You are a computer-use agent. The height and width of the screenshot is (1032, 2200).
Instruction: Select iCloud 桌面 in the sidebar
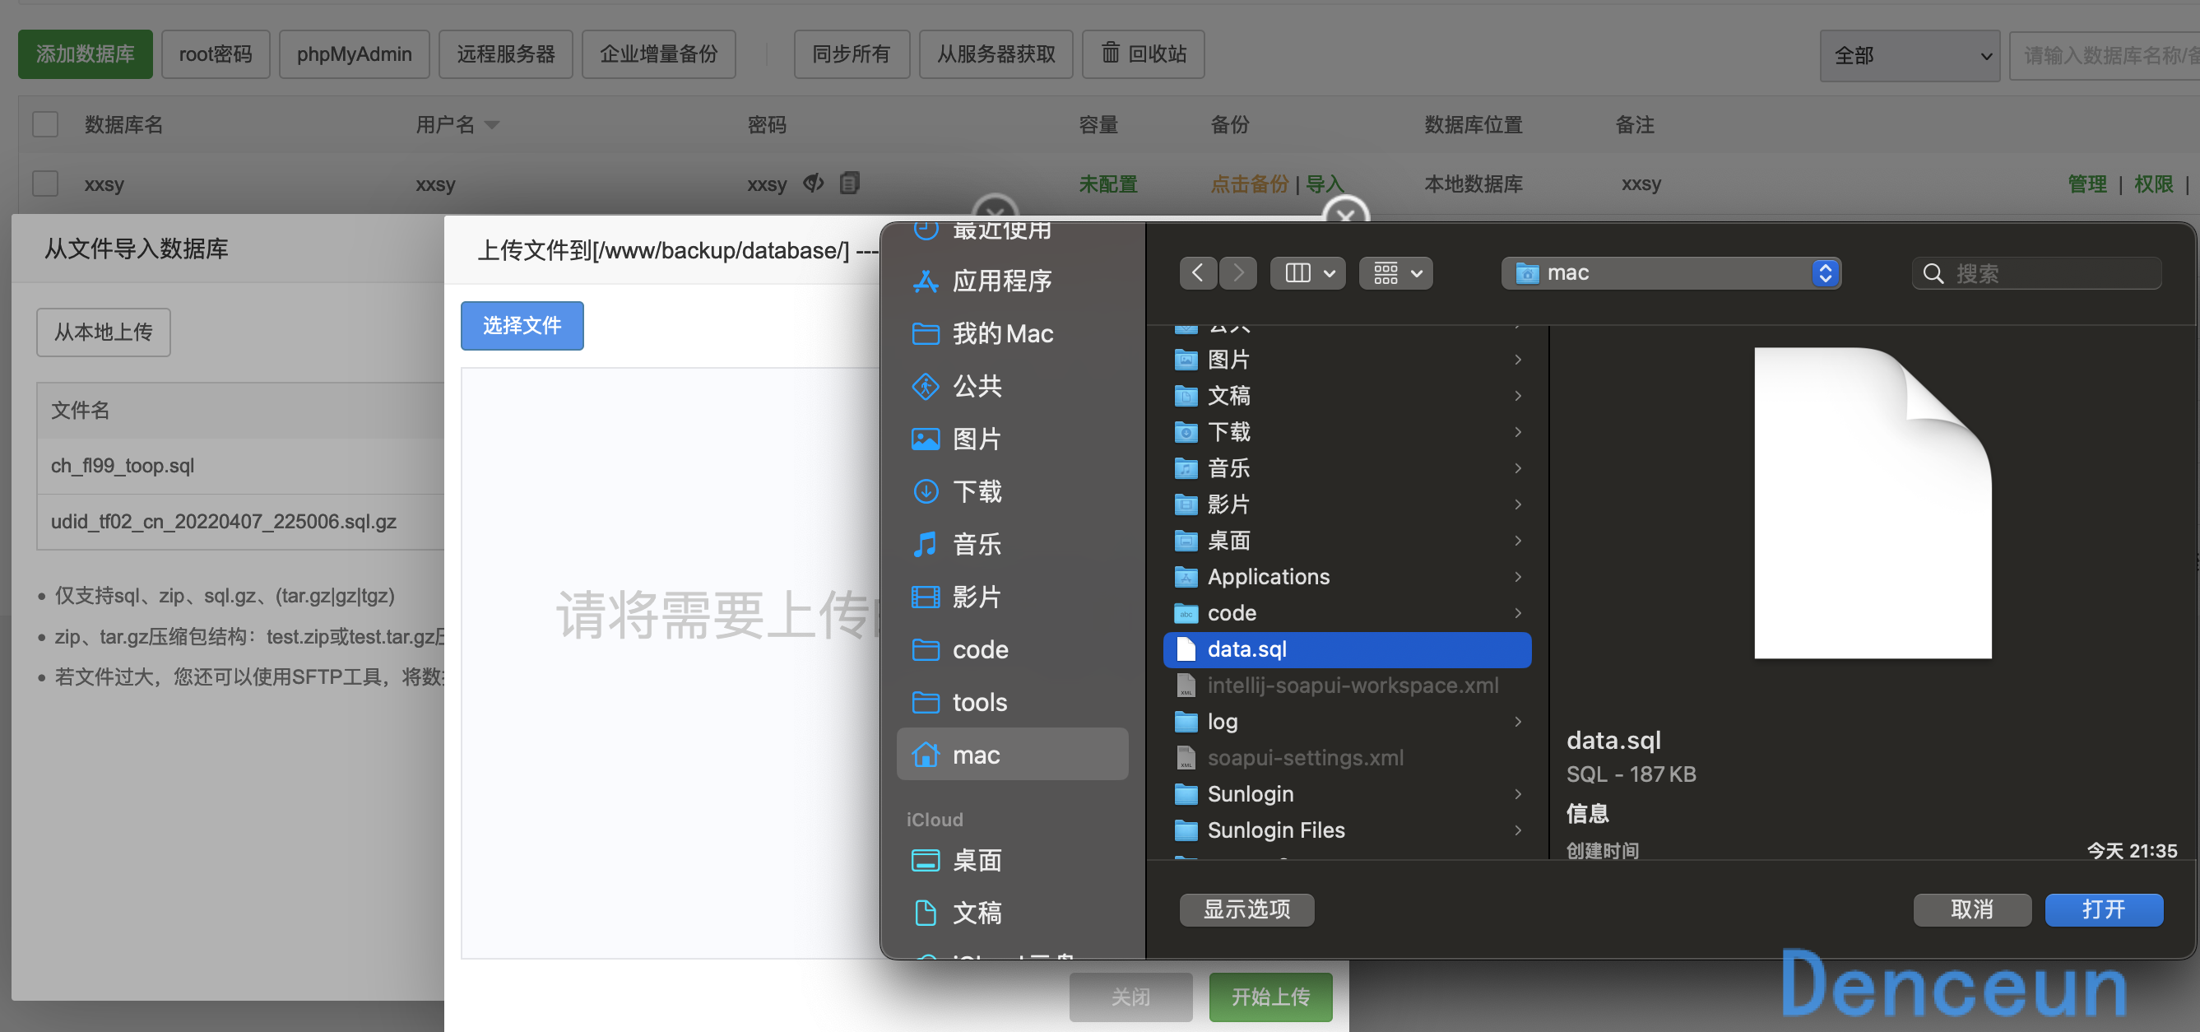click(x=1012, y=860)
